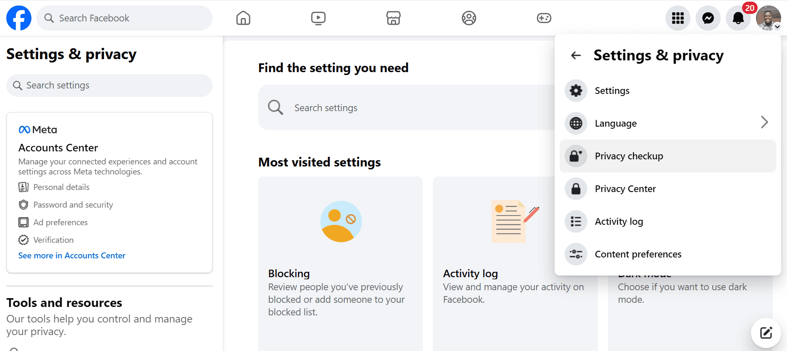Open the Menu grid icon
The image size is (787, 351).
pyautogui.click(x=678, y=18)
